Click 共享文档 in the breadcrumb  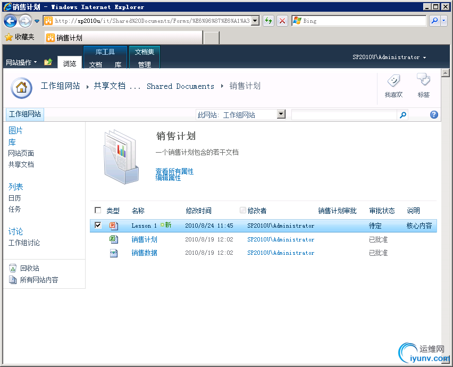110,86
